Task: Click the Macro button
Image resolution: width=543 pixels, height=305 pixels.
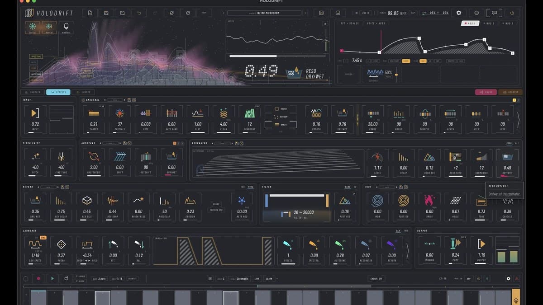Action: 486,92
